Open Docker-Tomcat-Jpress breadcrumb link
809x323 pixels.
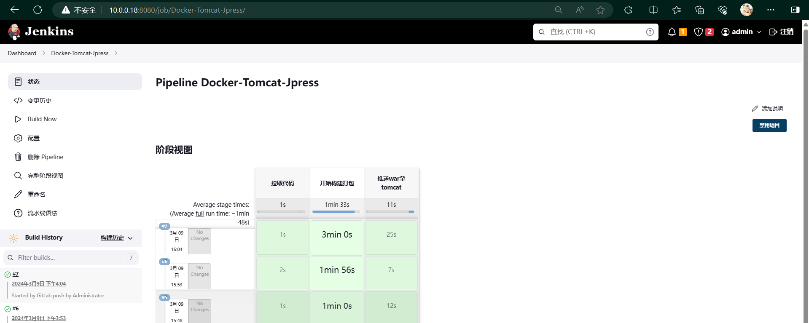80,53
